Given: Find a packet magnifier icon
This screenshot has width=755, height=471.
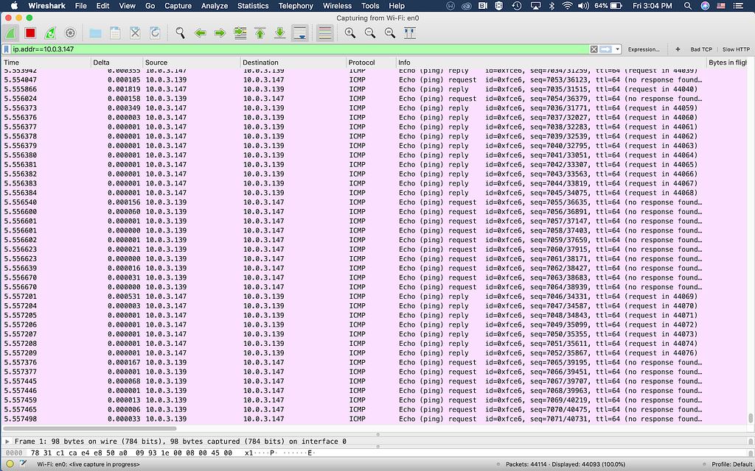Looking at the screenshot, I should pyautogui.click(x=180, y=33).
